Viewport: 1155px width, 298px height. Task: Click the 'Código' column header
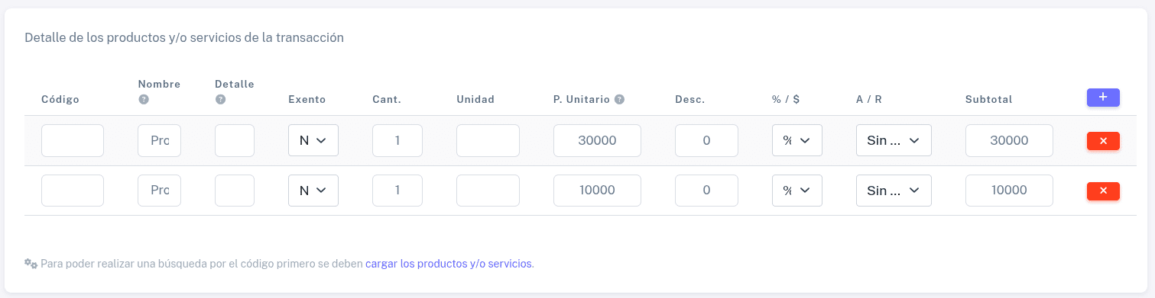[x=60, y=99]
